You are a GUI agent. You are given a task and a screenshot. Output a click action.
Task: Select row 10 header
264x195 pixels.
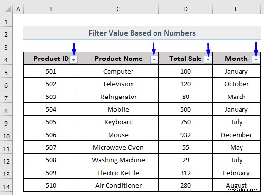(x=6, y=136)
